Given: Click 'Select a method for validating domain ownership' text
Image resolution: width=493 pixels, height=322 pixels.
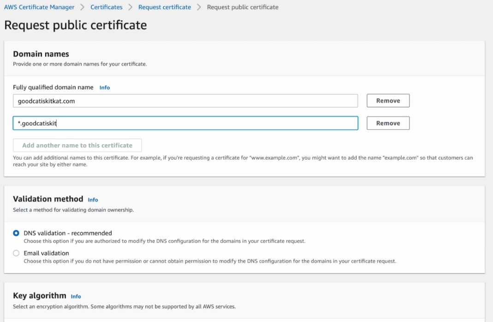Looking at the screenshot, I should [x=73, y=210].
